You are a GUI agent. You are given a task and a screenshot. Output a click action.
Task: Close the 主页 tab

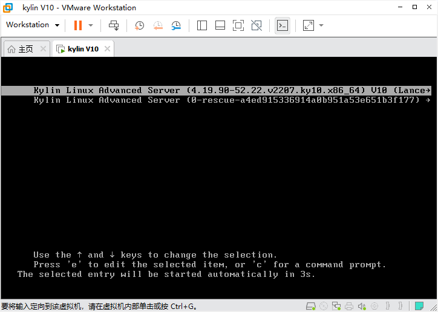coord(43,49)
